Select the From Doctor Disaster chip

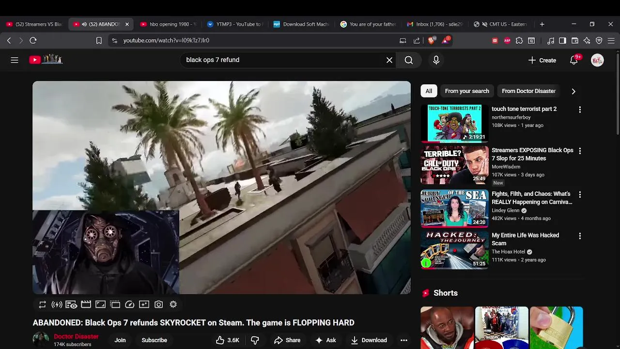click(x=528, y=91)
